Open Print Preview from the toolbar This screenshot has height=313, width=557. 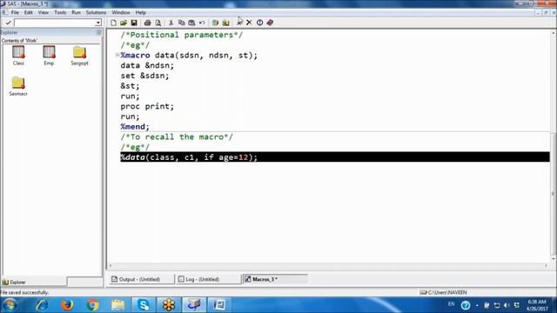(x=158, y=23)
